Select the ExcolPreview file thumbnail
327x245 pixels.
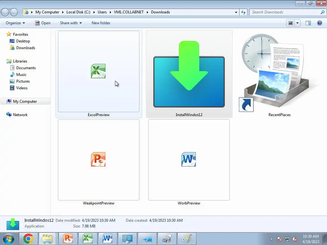pos(99,71)
